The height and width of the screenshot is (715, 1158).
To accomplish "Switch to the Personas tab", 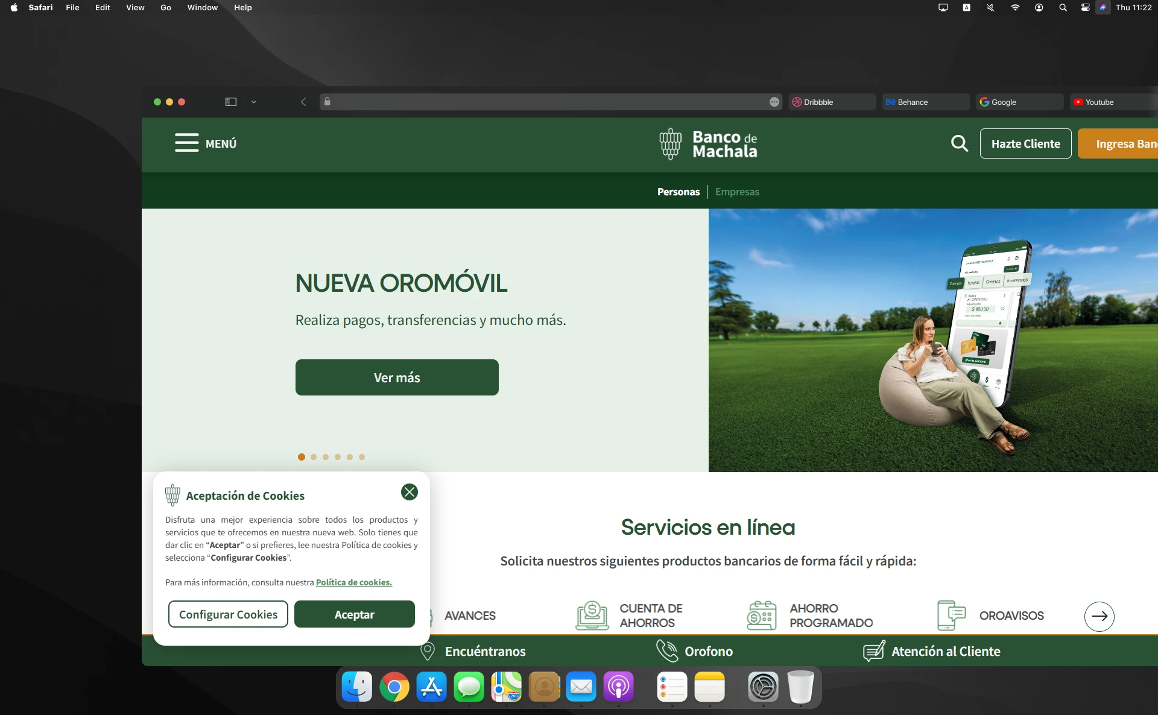I will coord(679,192).
